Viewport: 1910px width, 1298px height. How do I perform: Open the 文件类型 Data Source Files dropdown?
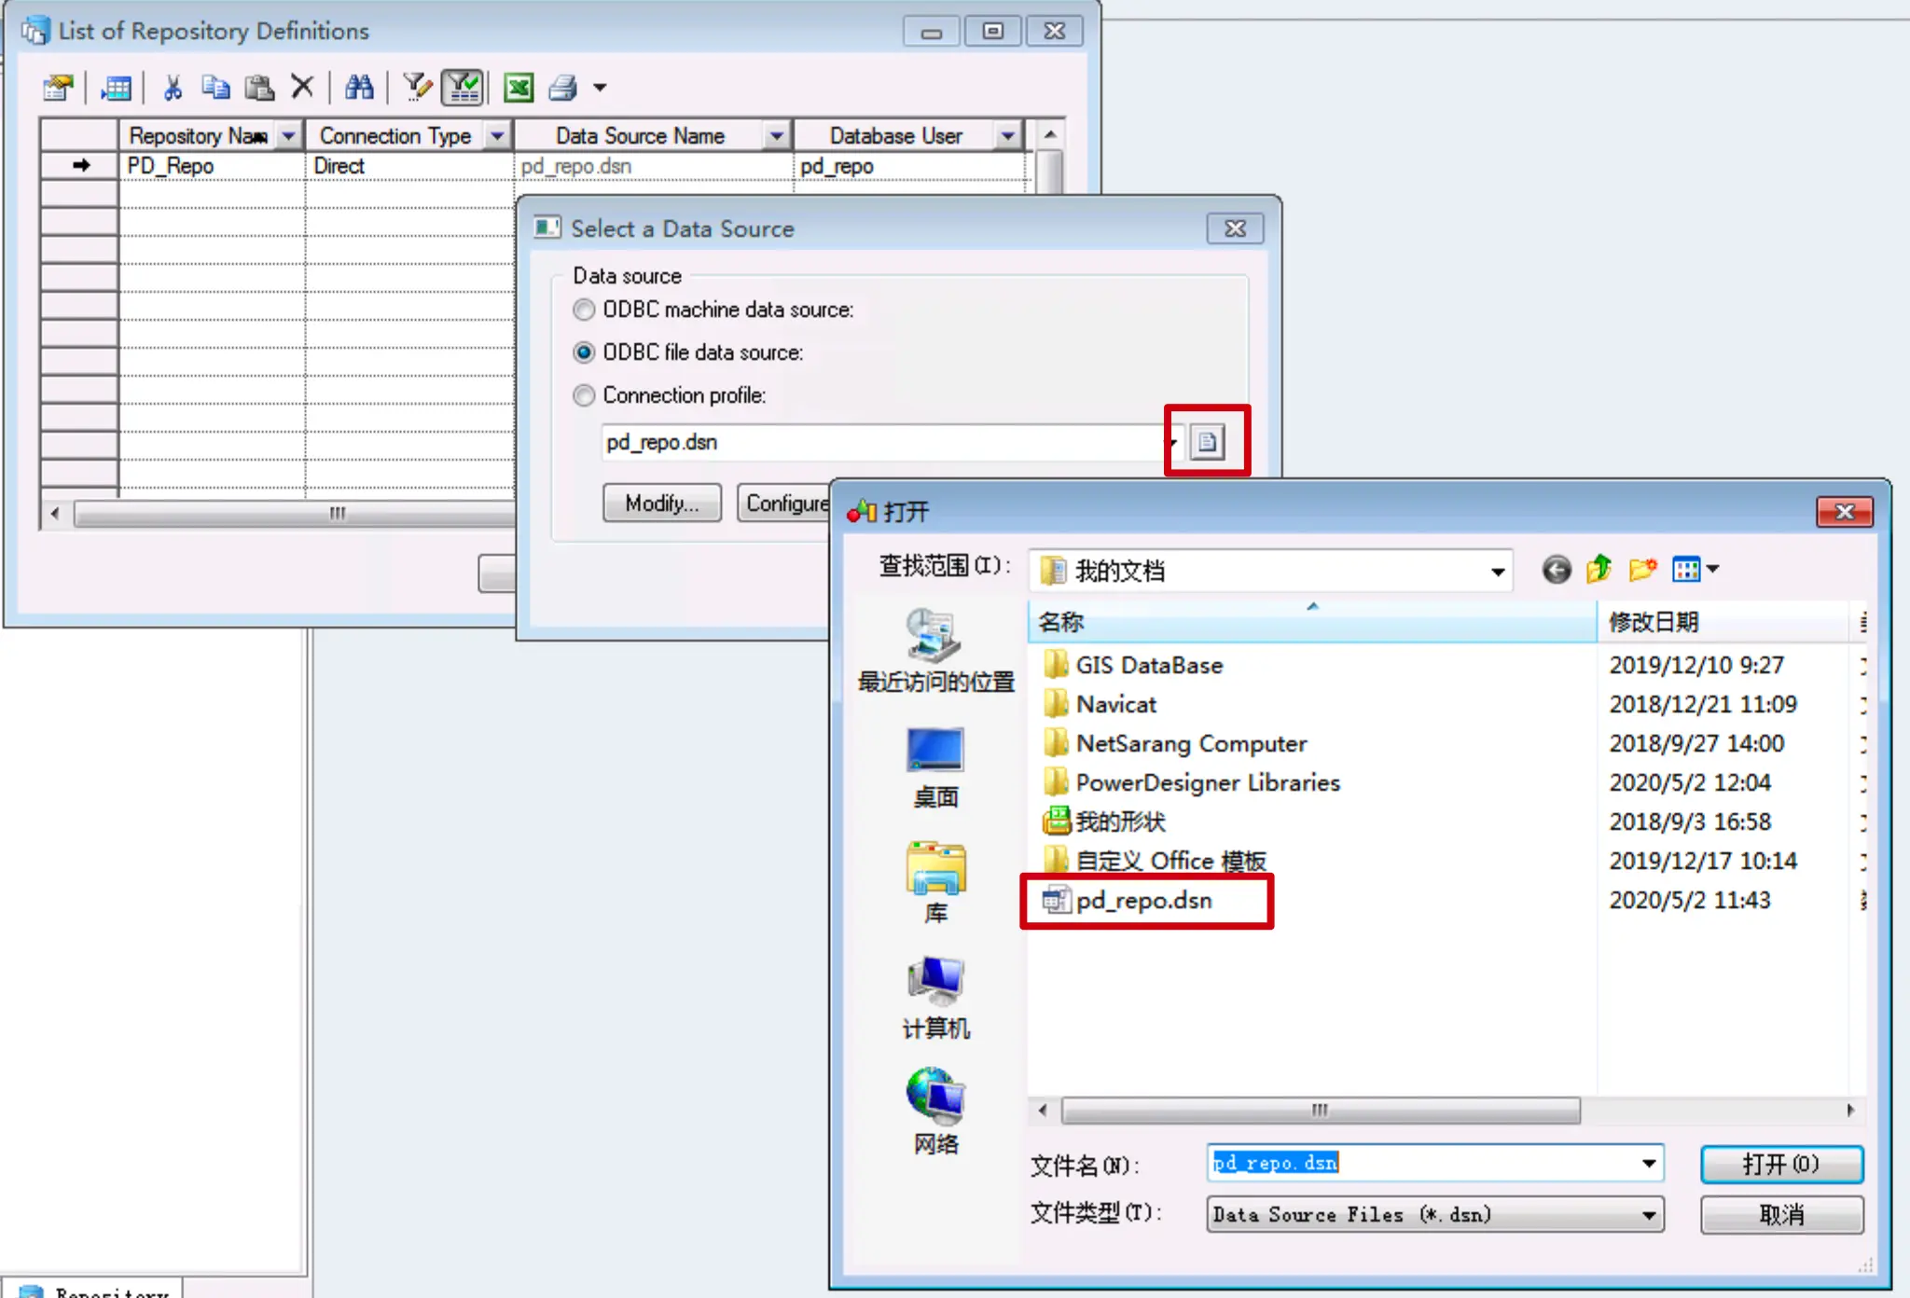[x=1648, y=1215]
